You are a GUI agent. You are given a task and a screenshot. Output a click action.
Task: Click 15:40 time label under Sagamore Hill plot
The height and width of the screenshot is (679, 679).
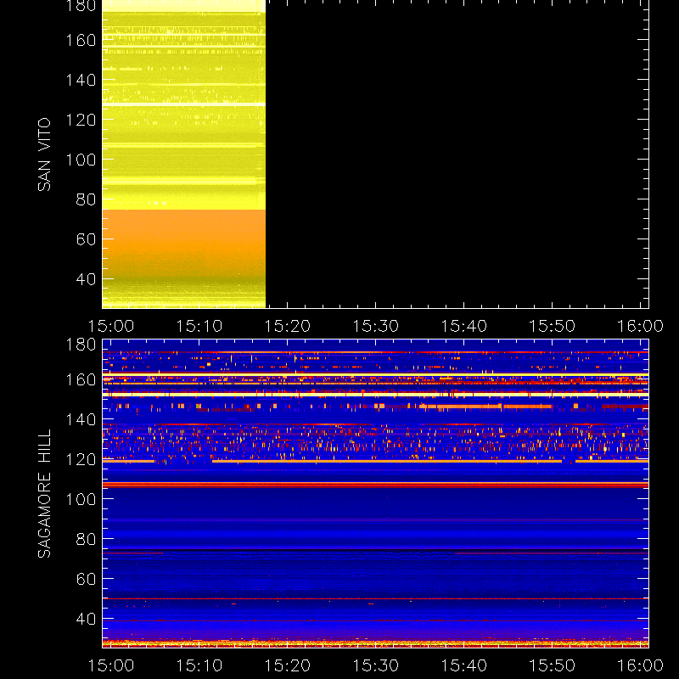(463, 665)
